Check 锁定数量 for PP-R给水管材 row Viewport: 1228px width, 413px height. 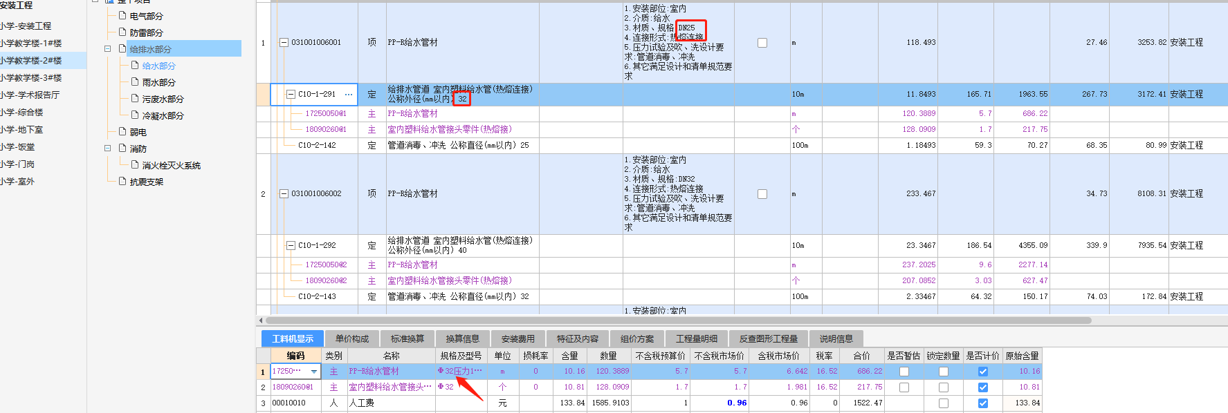tap(943, 372)
